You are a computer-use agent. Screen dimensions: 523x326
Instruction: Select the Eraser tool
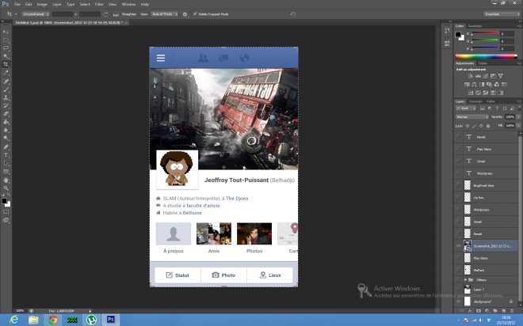(x=6, y=114)
